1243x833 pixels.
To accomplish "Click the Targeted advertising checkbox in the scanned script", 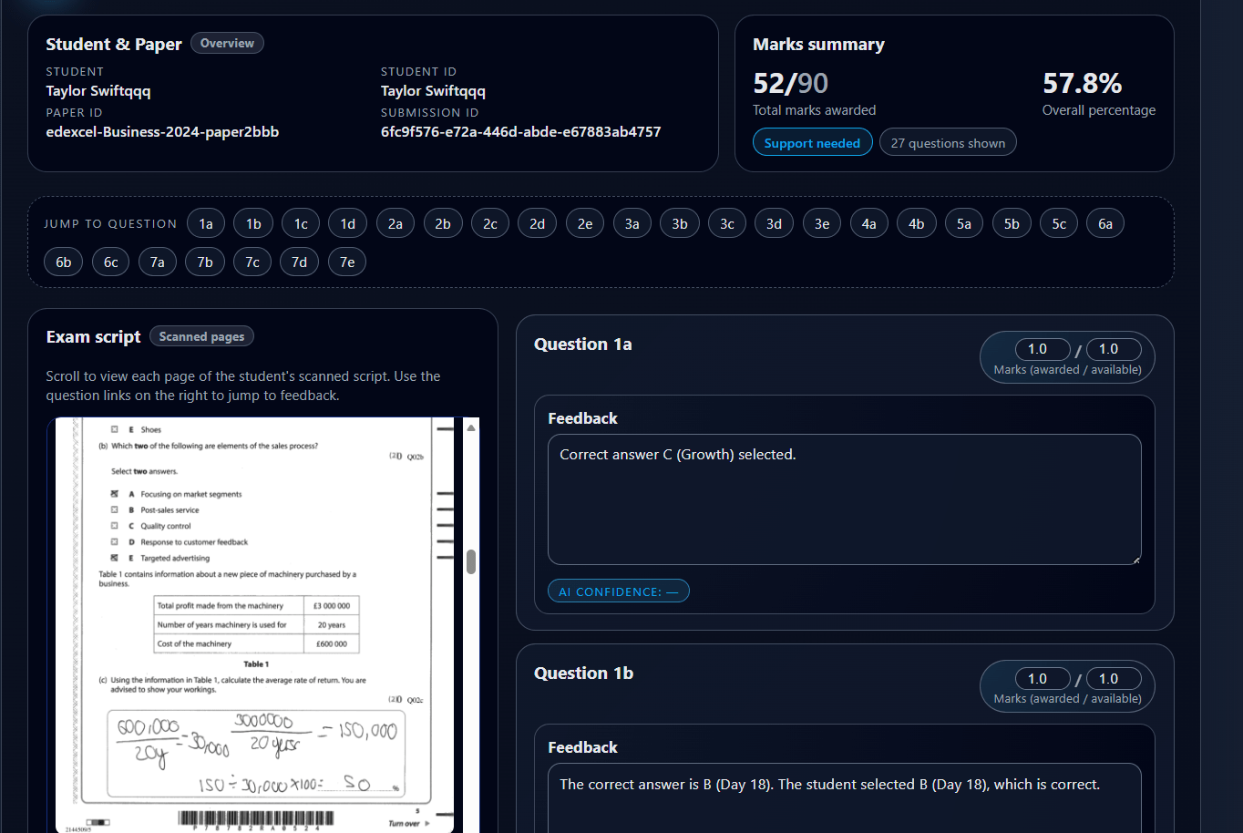I will tap(115, 558).
